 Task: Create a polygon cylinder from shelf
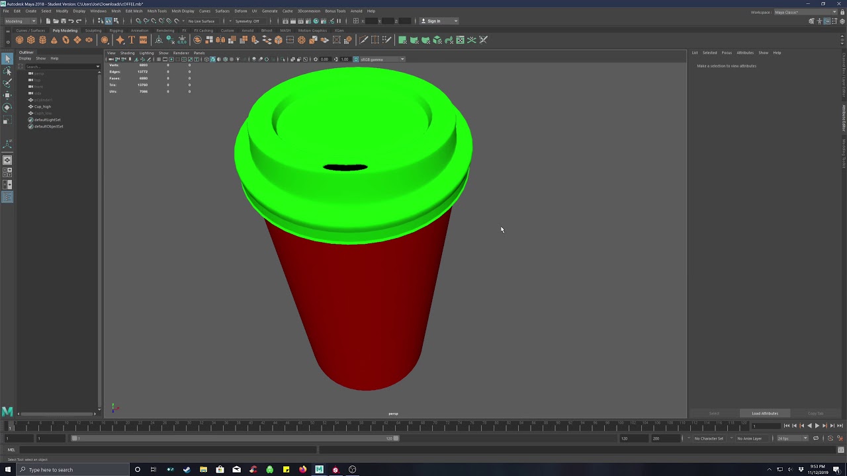tap(42, 40)
